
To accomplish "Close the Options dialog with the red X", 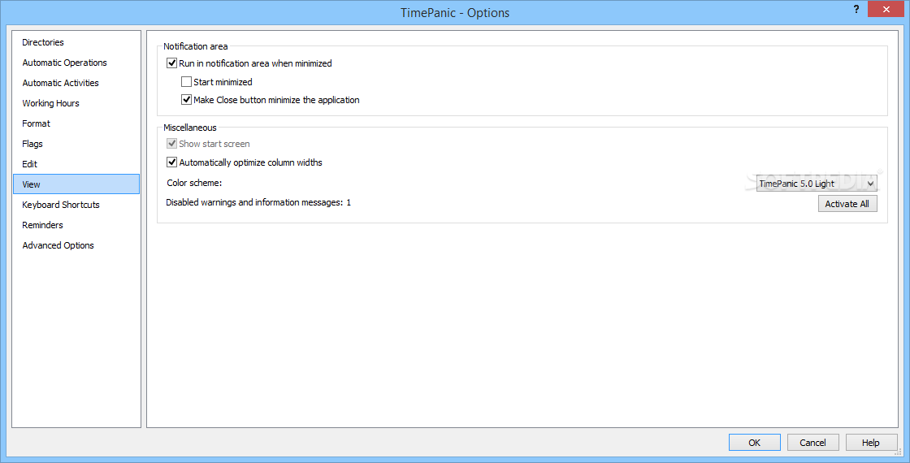I will [886, 9].
